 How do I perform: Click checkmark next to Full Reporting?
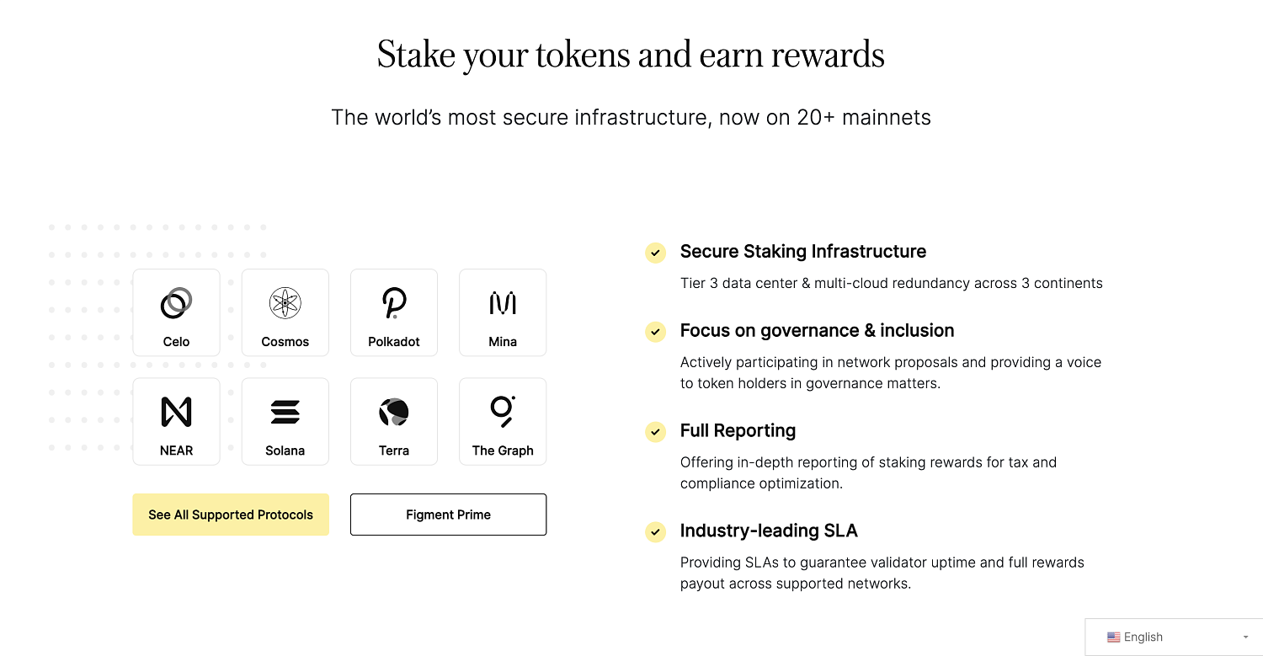[x=655, y=432]
